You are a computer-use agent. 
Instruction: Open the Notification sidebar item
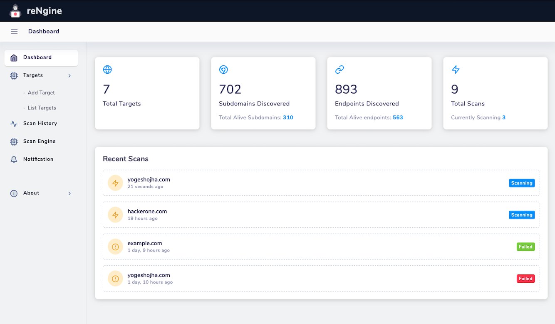41,160
